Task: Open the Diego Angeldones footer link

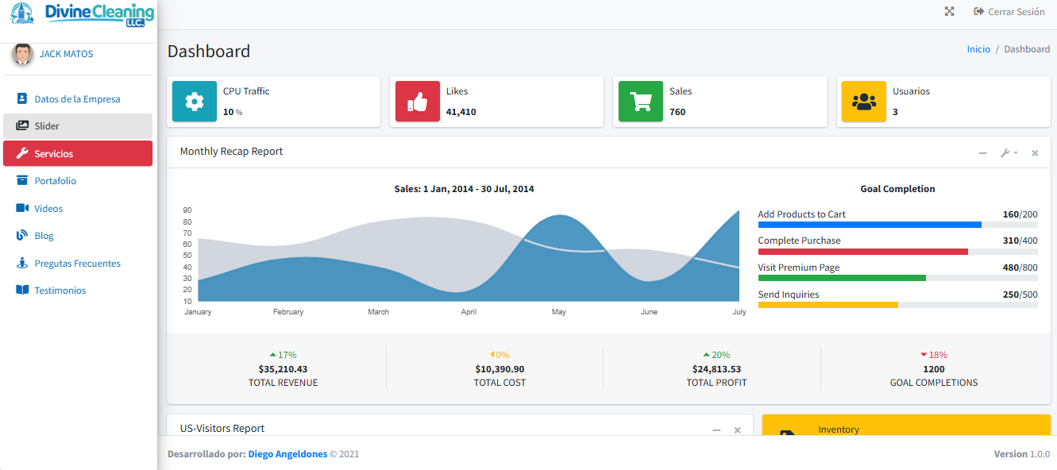Action: (287, 454)
